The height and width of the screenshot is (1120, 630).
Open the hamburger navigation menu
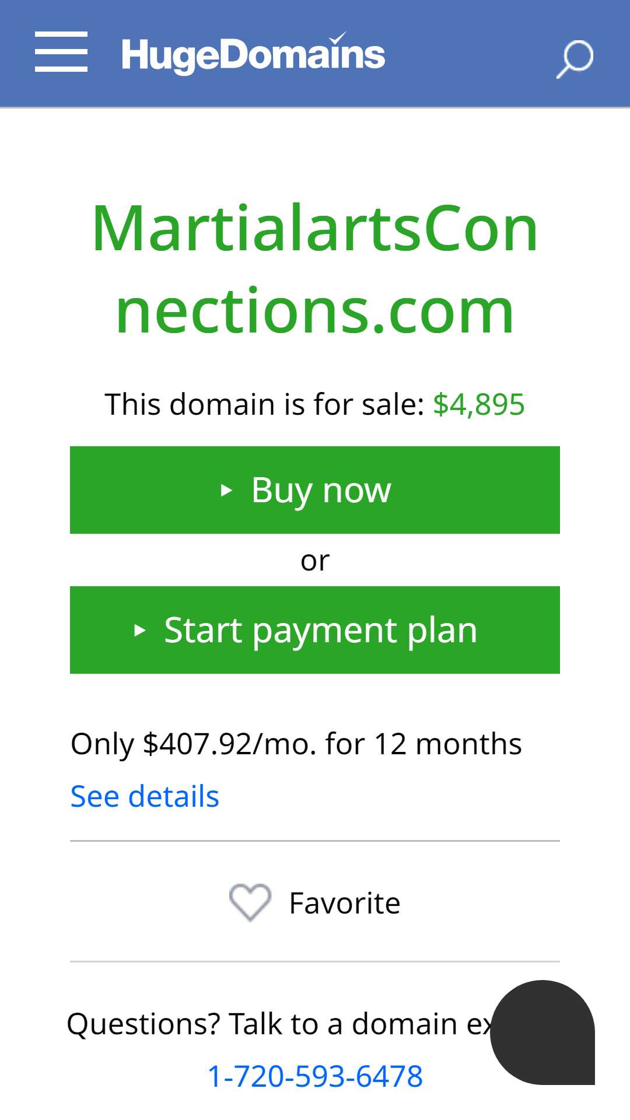[x=61, y=52]
